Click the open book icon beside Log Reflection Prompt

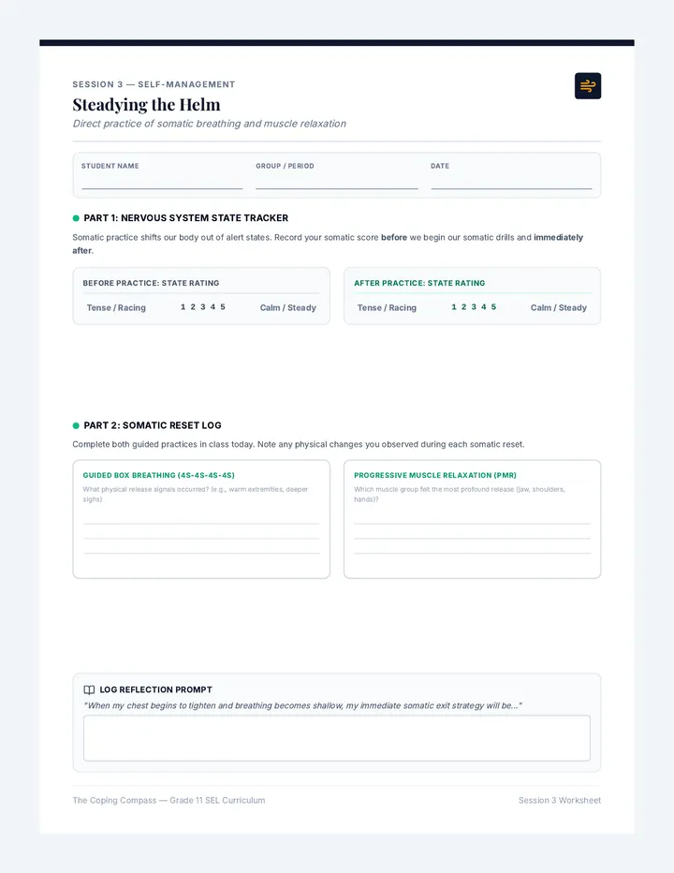click(x=89, y=689)
